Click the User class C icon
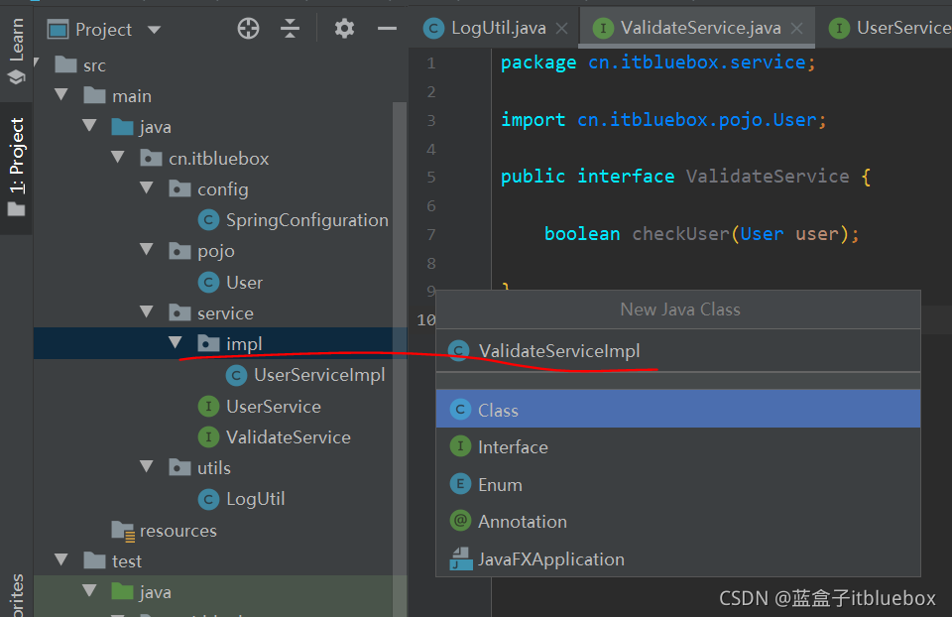This screenshot has width=952, height=617. (209, 283)
